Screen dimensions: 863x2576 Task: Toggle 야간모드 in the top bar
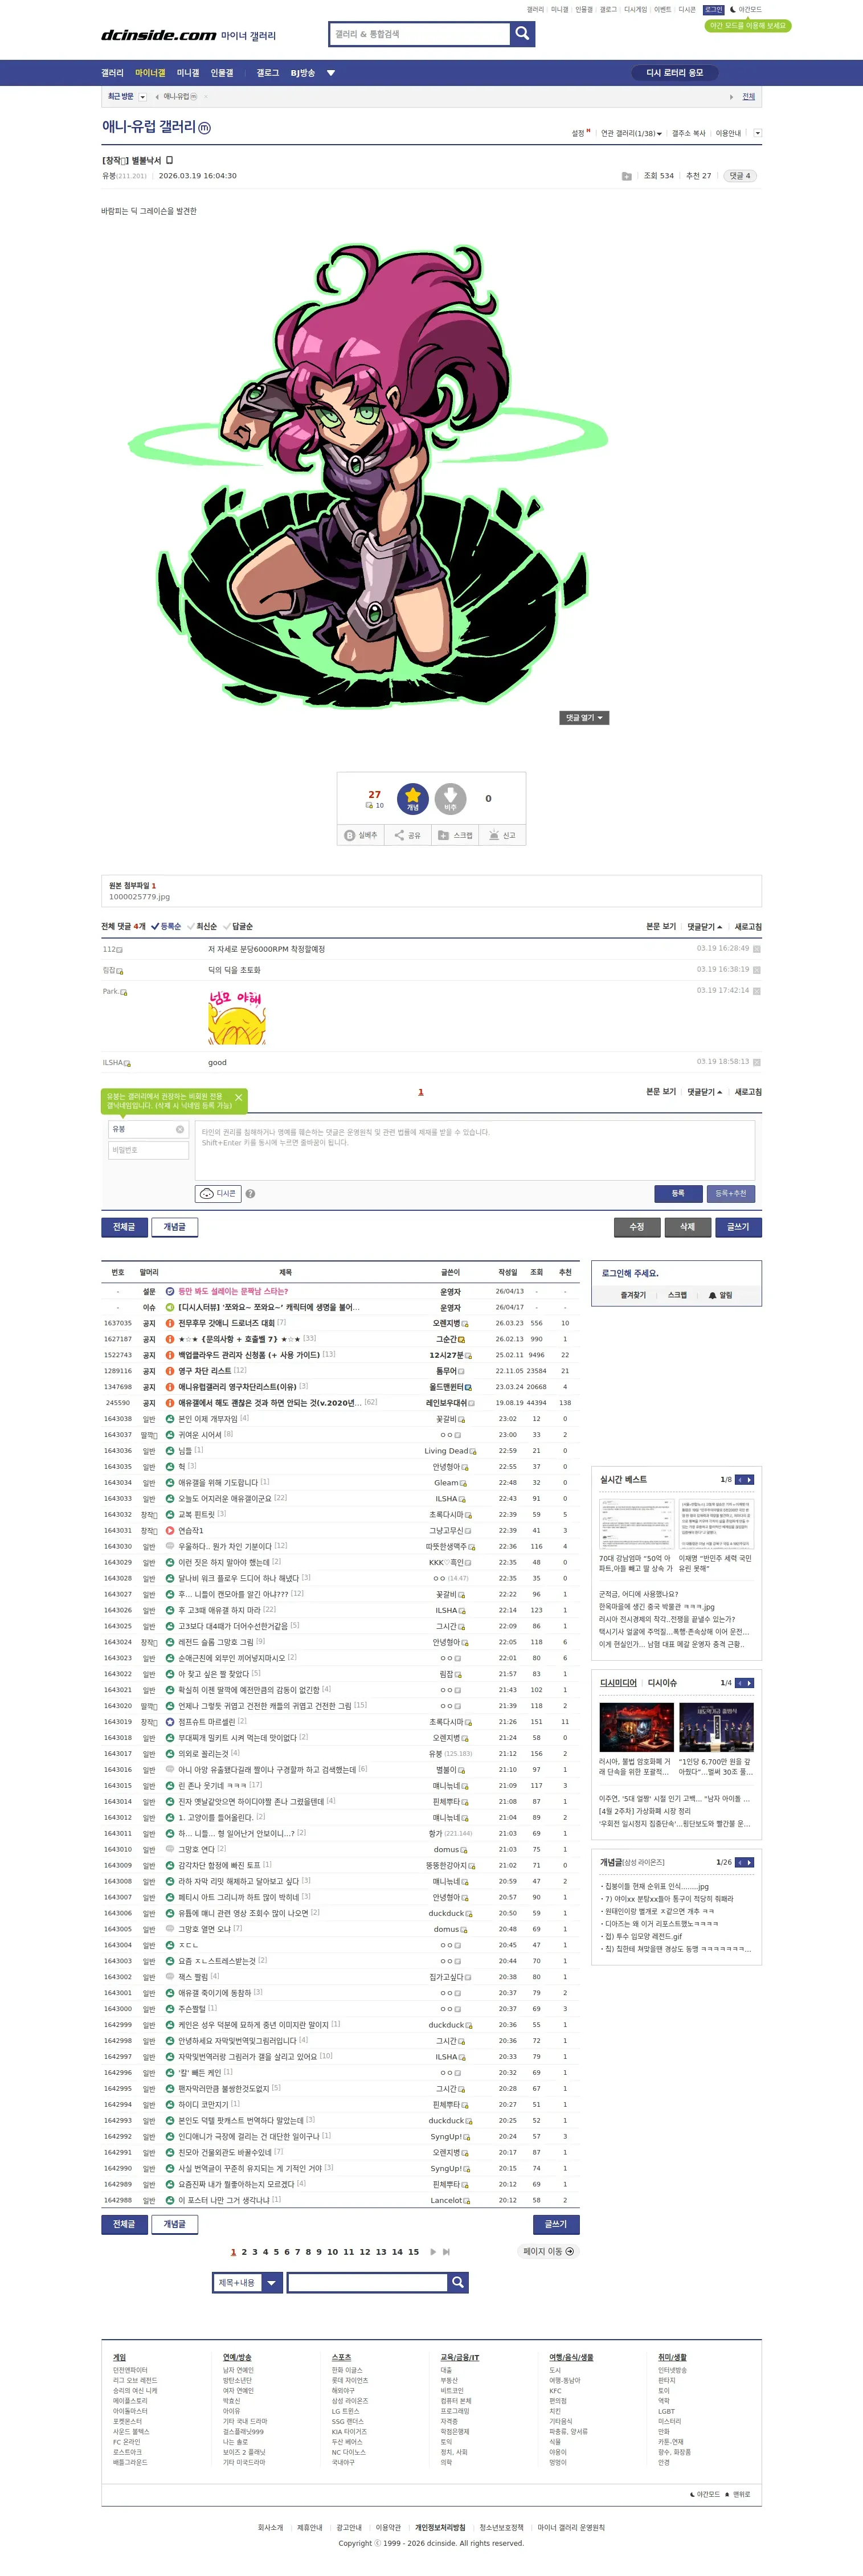click(746, 10)
